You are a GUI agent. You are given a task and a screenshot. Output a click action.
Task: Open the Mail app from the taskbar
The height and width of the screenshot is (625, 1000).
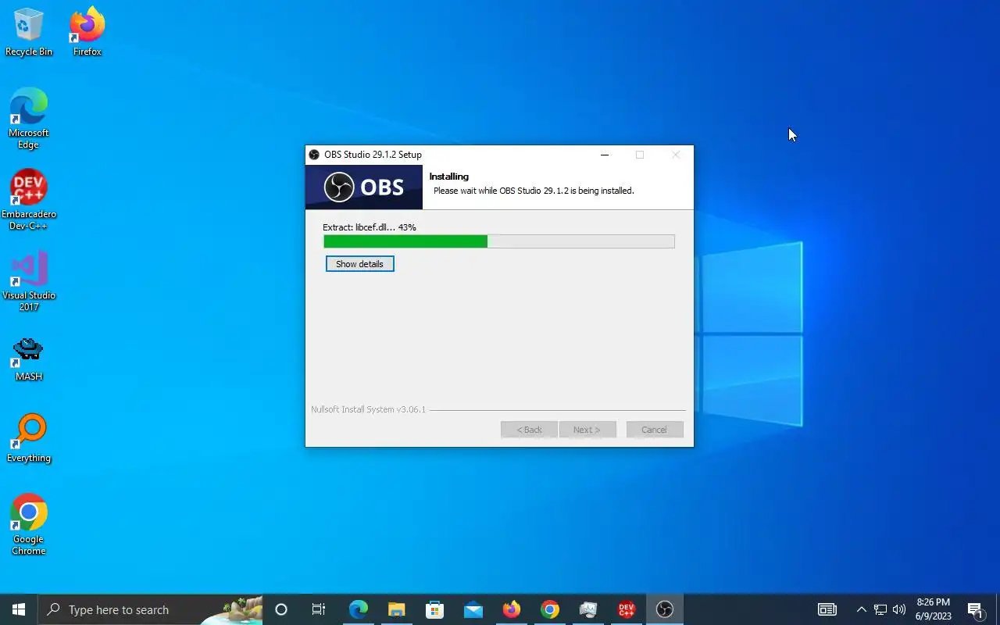point(473,609)
